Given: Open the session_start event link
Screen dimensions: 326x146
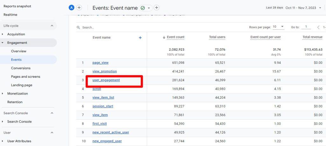Looking at the screenshot, I should [103, 106].
